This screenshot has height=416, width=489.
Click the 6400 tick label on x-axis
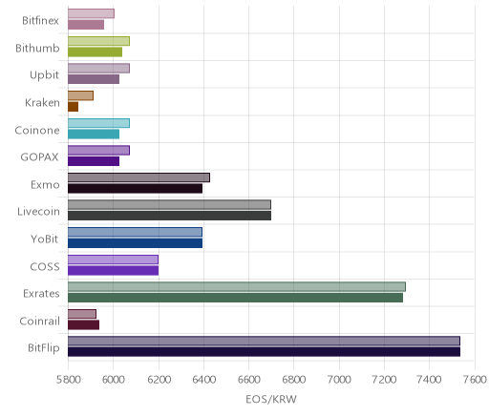pos(204,380)
